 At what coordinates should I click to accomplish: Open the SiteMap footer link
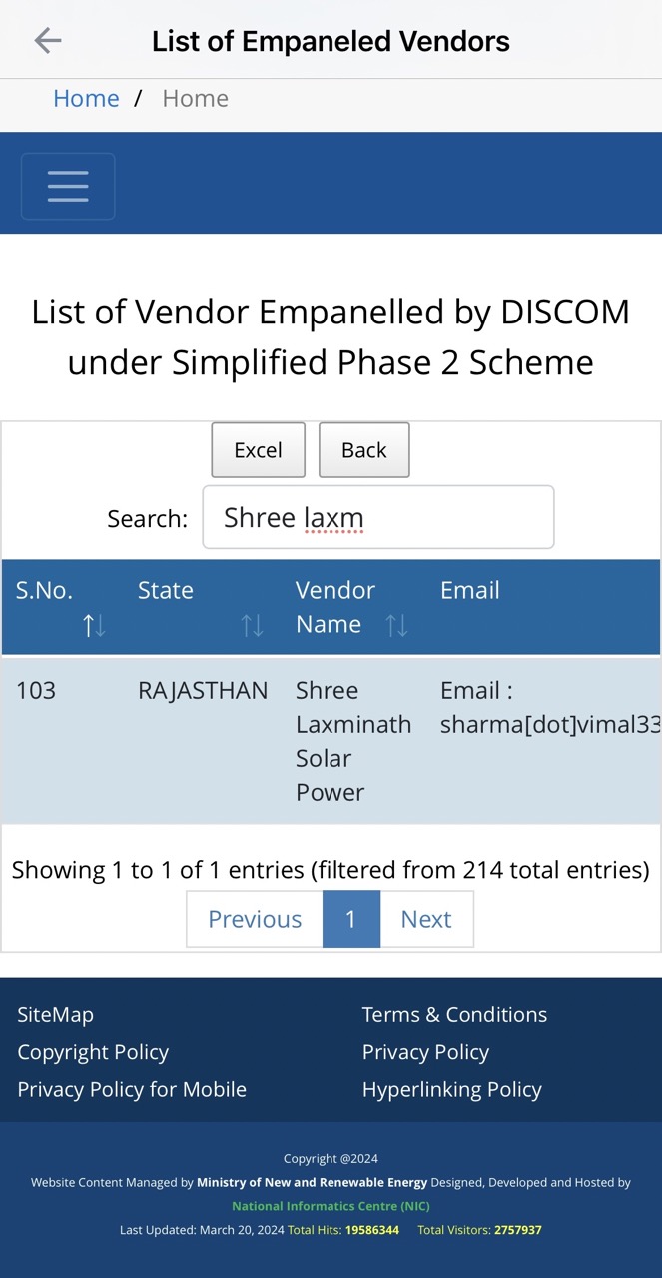pos(55,1014)
